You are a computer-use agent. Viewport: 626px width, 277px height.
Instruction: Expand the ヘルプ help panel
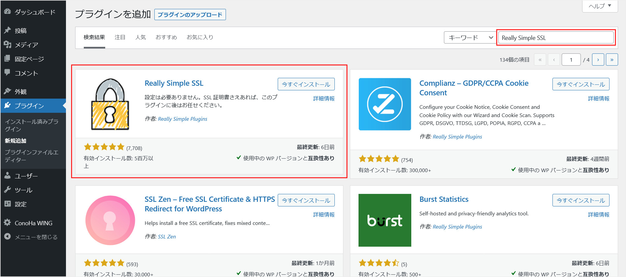(600, 6)
